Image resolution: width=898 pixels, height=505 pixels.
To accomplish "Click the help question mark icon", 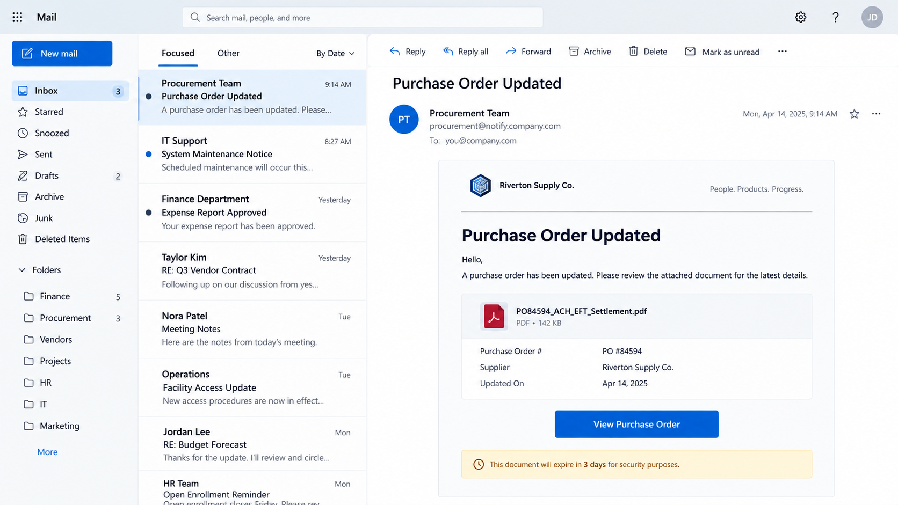I will [x=835, y=17].
